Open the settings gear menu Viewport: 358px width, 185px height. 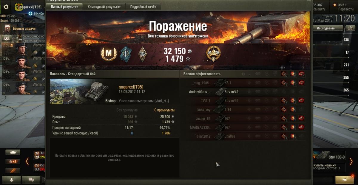click(x=6, y=7)
